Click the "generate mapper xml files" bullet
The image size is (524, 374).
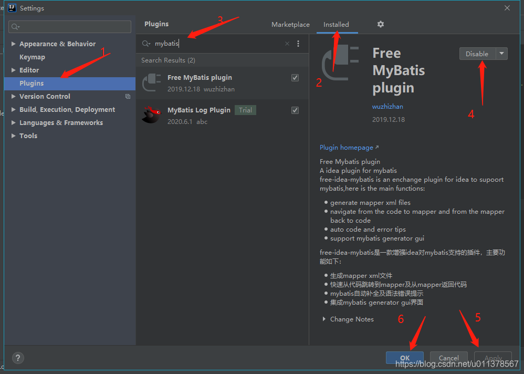[370, 203]
